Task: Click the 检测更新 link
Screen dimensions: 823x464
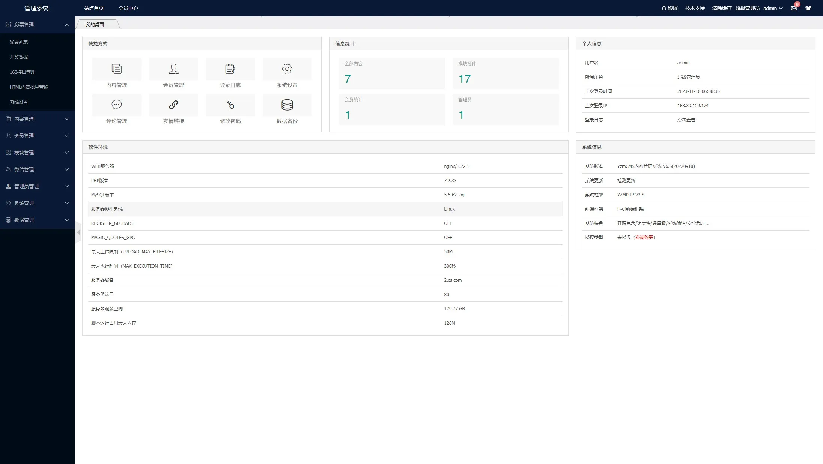Action: tap(626, 181)
